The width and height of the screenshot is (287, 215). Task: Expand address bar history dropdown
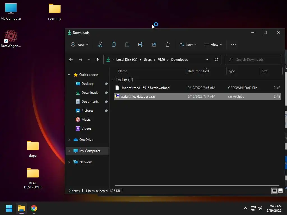[207, 59]
